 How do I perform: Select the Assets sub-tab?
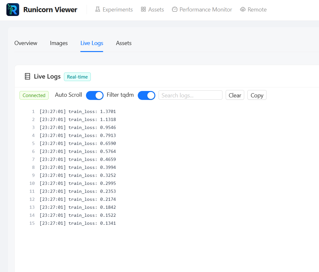[x=124, y=43]
